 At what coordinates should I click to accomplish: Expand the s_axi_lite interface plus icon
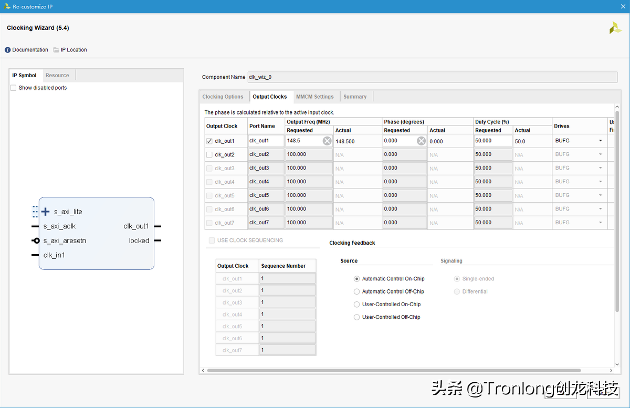coord(46,212)
